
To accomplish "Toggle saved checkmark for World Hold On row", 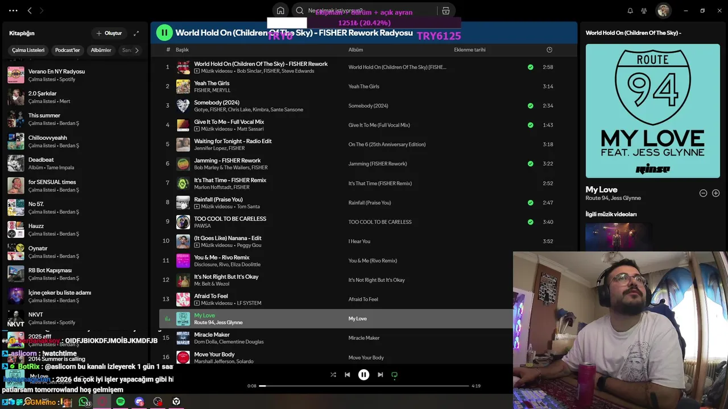I will (x=530, y=67).
